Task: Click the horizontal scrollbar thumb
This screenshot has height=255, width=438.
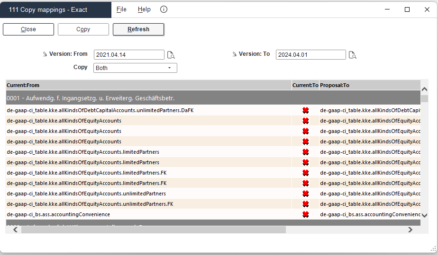Action: 154,229
